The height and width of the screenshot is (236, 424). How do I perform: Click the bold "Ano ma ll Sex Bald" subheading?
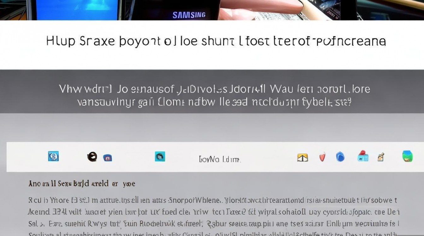(82, 183)
